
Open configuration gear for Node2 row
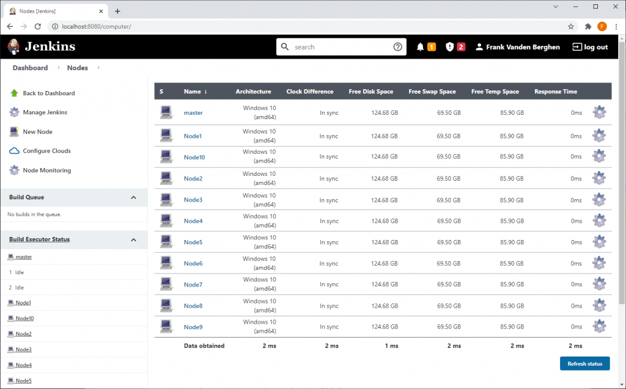coord(599,178)
